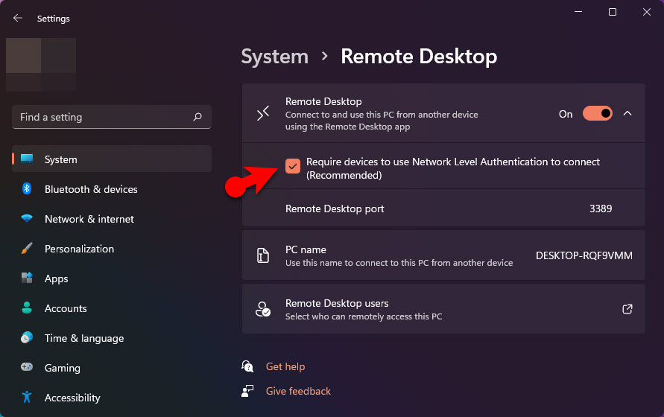Screen dimensions: 664x417
Task: Click the PC name DESKTOP-RQF9VMM
Action: pyautogui.click(x=584, y=255)
